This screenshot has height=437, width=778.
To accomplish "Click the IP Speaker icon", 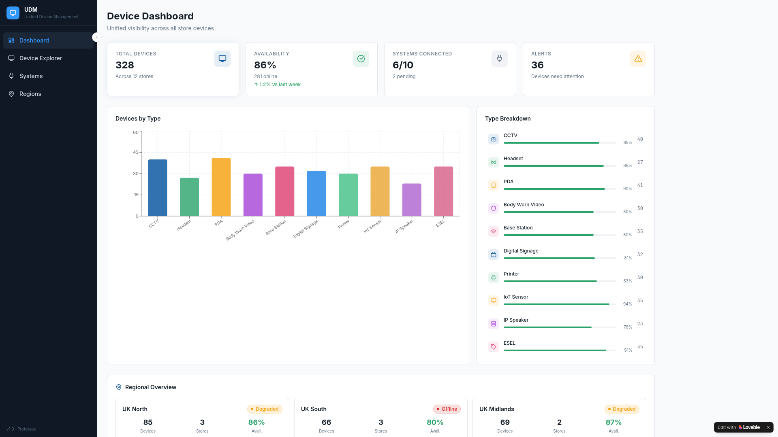I will (494, 324).
